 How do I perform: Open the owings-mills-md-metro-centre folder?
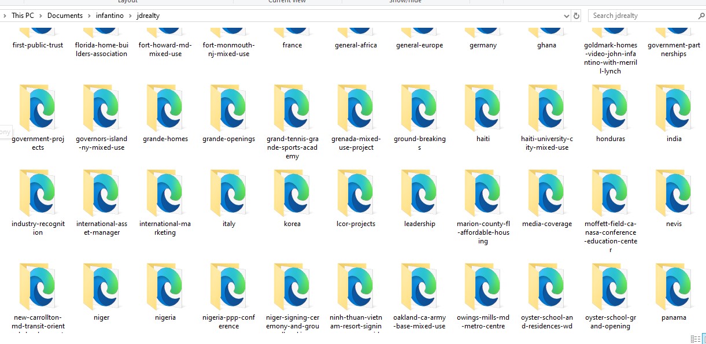pos(483,287)
